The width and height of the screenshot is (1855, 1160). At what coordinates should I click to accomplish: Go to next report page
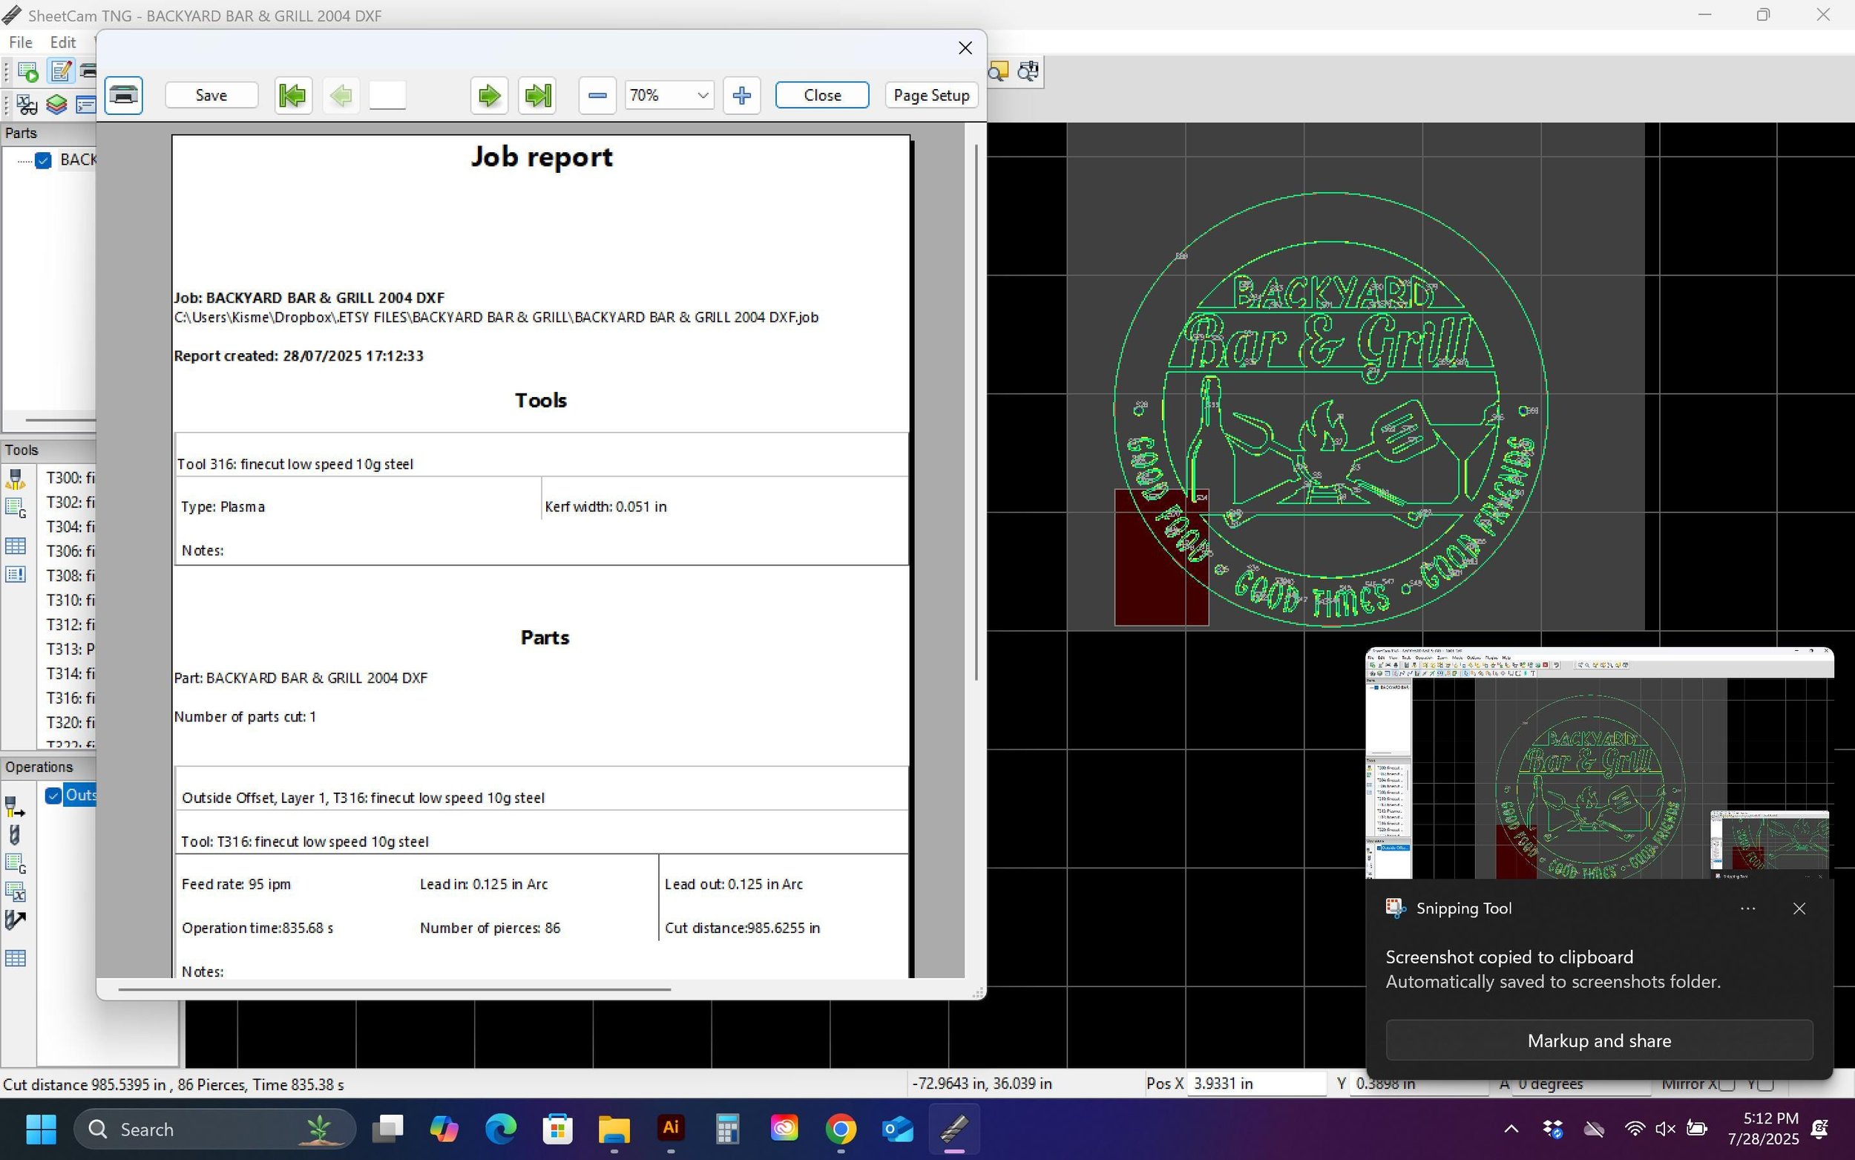click(489, 95)
